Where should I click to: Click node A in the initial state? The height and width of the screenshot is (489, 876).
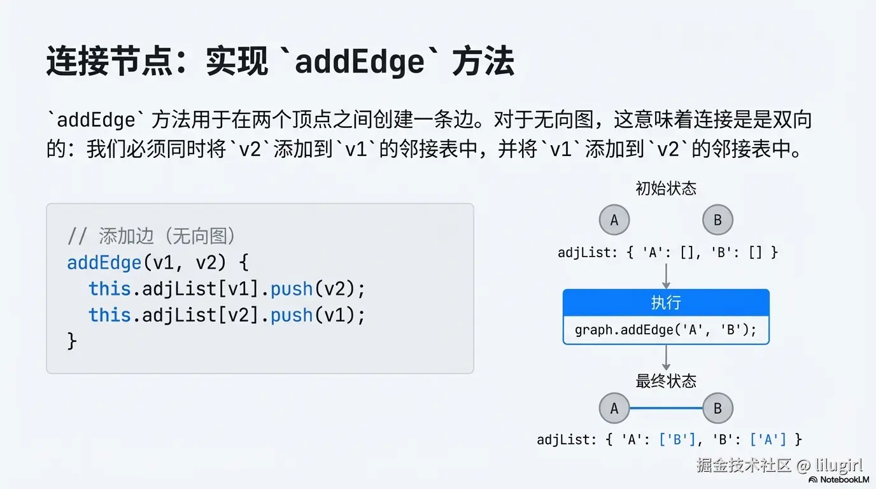[614, 220]
